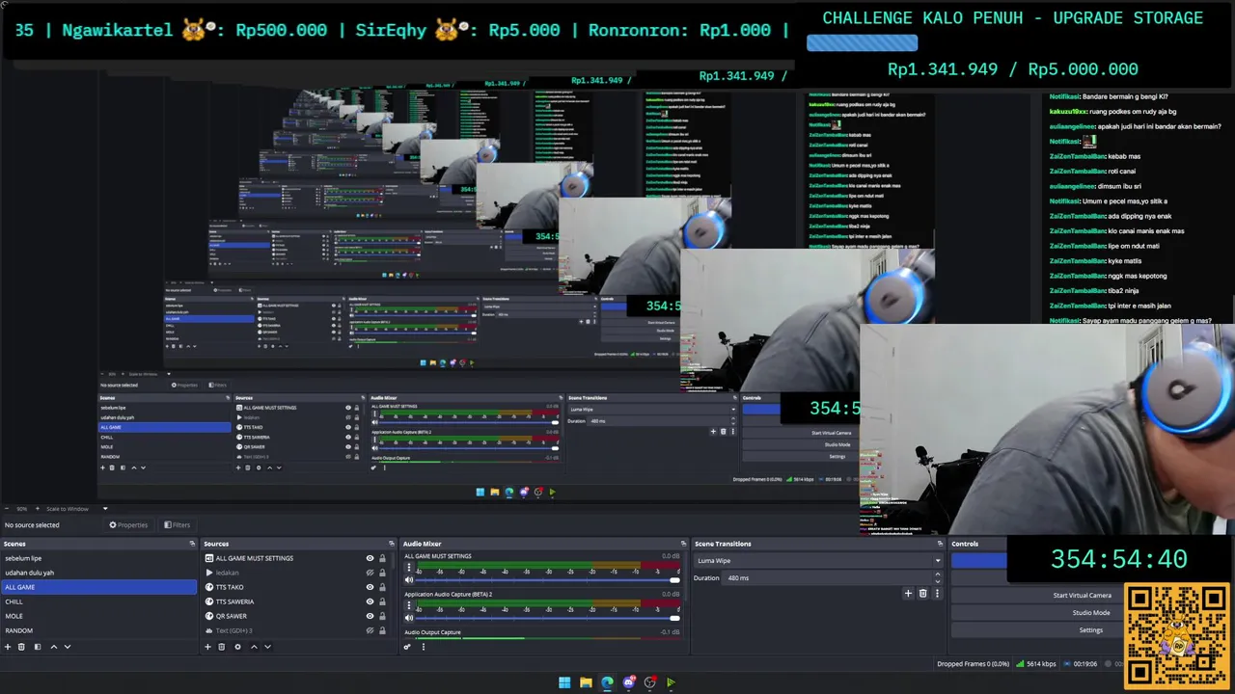Select the ALL GAME scene
This screenshot has height=694, width=1235.
98,587
